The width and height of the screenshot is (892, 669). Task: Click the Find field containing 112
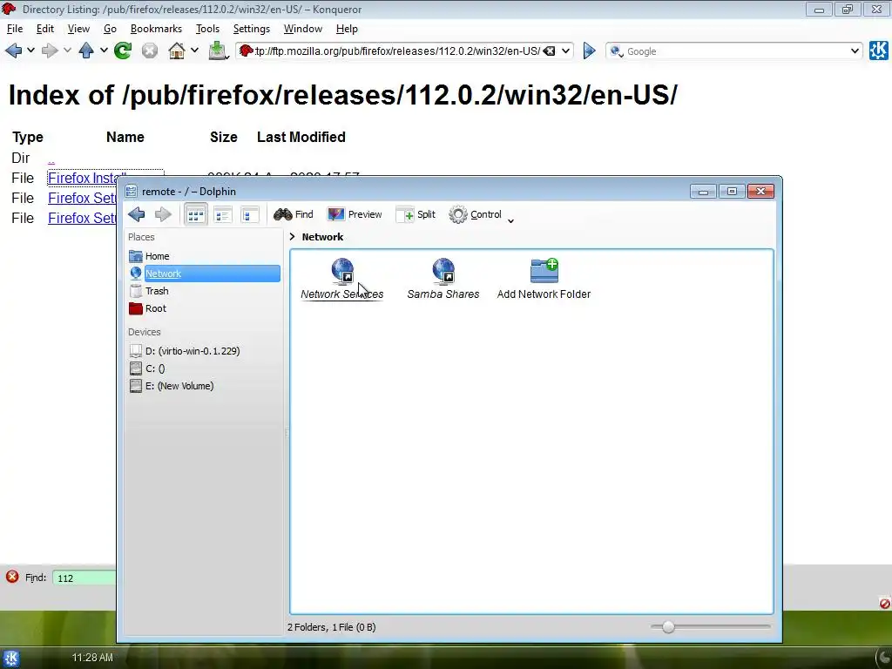click(x=84, y=578)
